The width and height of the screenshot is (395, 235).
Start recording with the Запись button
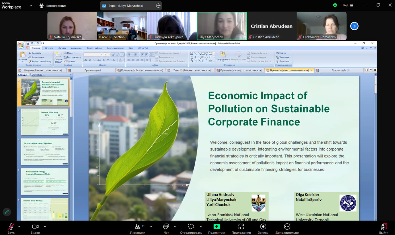pos(263,229)
